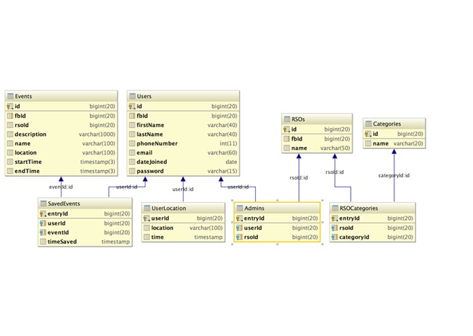This screenshot has width=473, height=336.
Task: Click primary key icon of RSOs id
Action: point(287,129)
